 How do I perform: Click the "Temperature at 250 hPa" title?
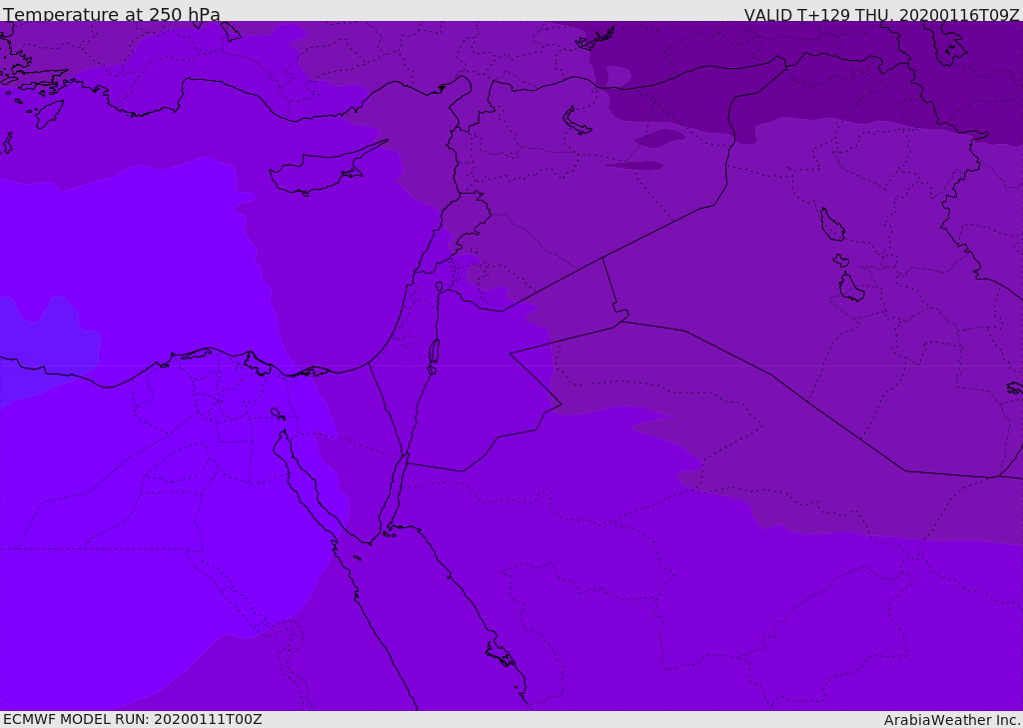coord(112,14)
